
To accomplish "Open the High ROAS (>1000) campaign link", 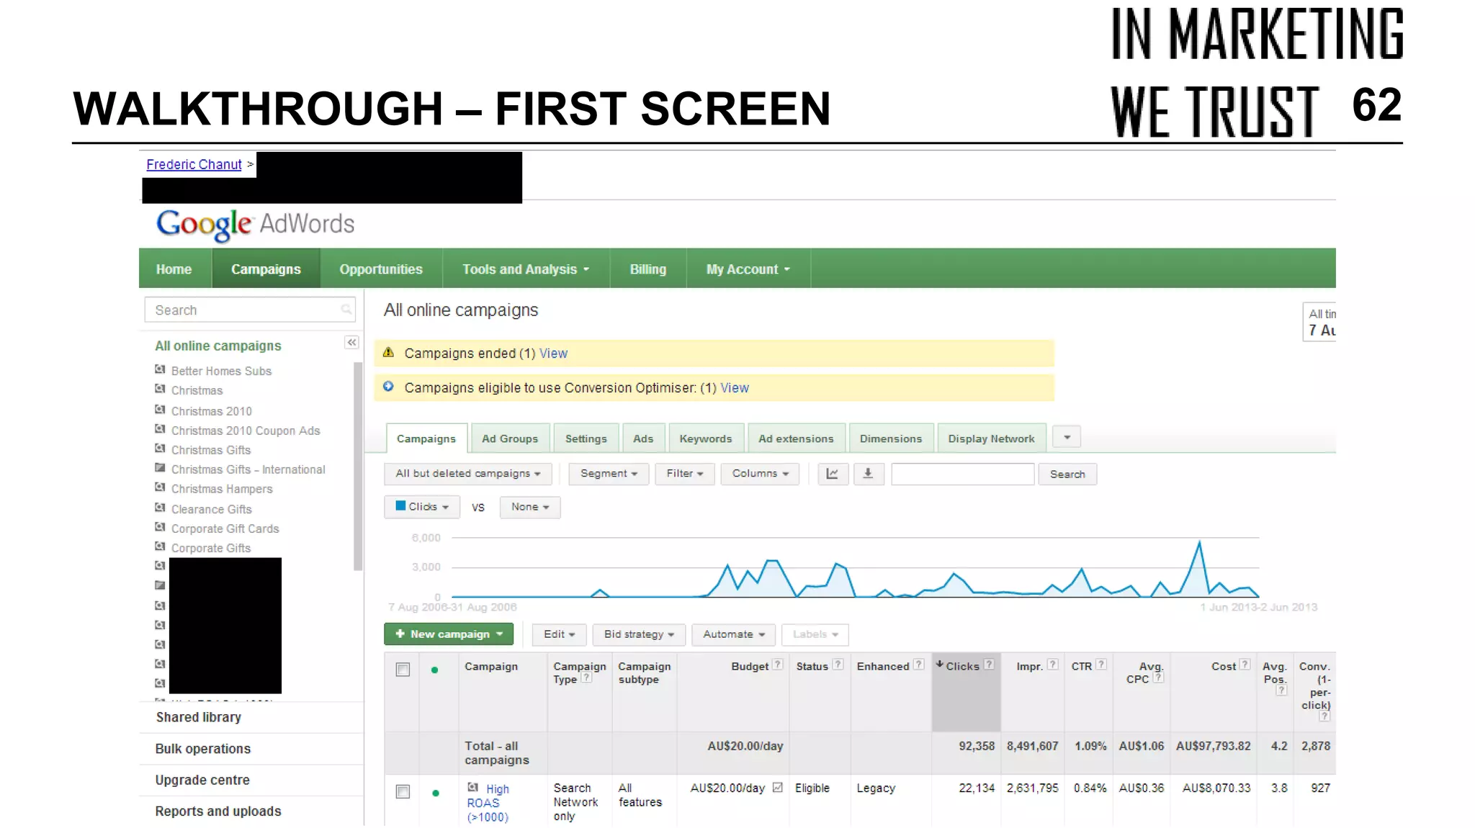I will click(488, 803).
